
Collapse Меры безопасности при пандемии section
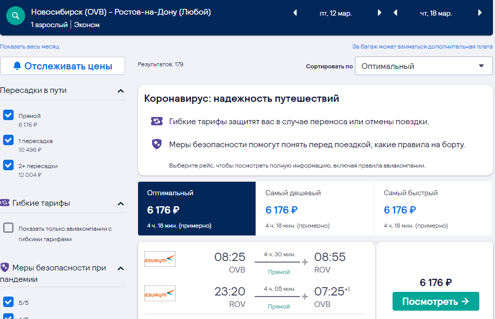click(121, 268)
